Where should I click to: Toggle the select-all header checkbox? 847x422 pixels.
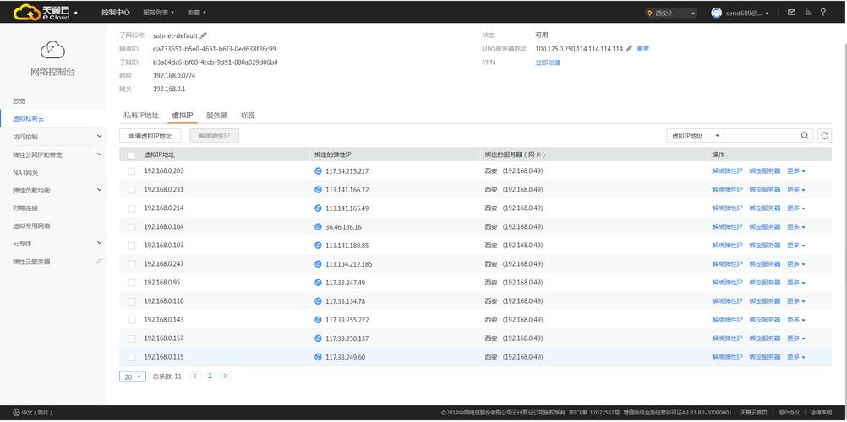pyautogui.click(x=132, y=155)
